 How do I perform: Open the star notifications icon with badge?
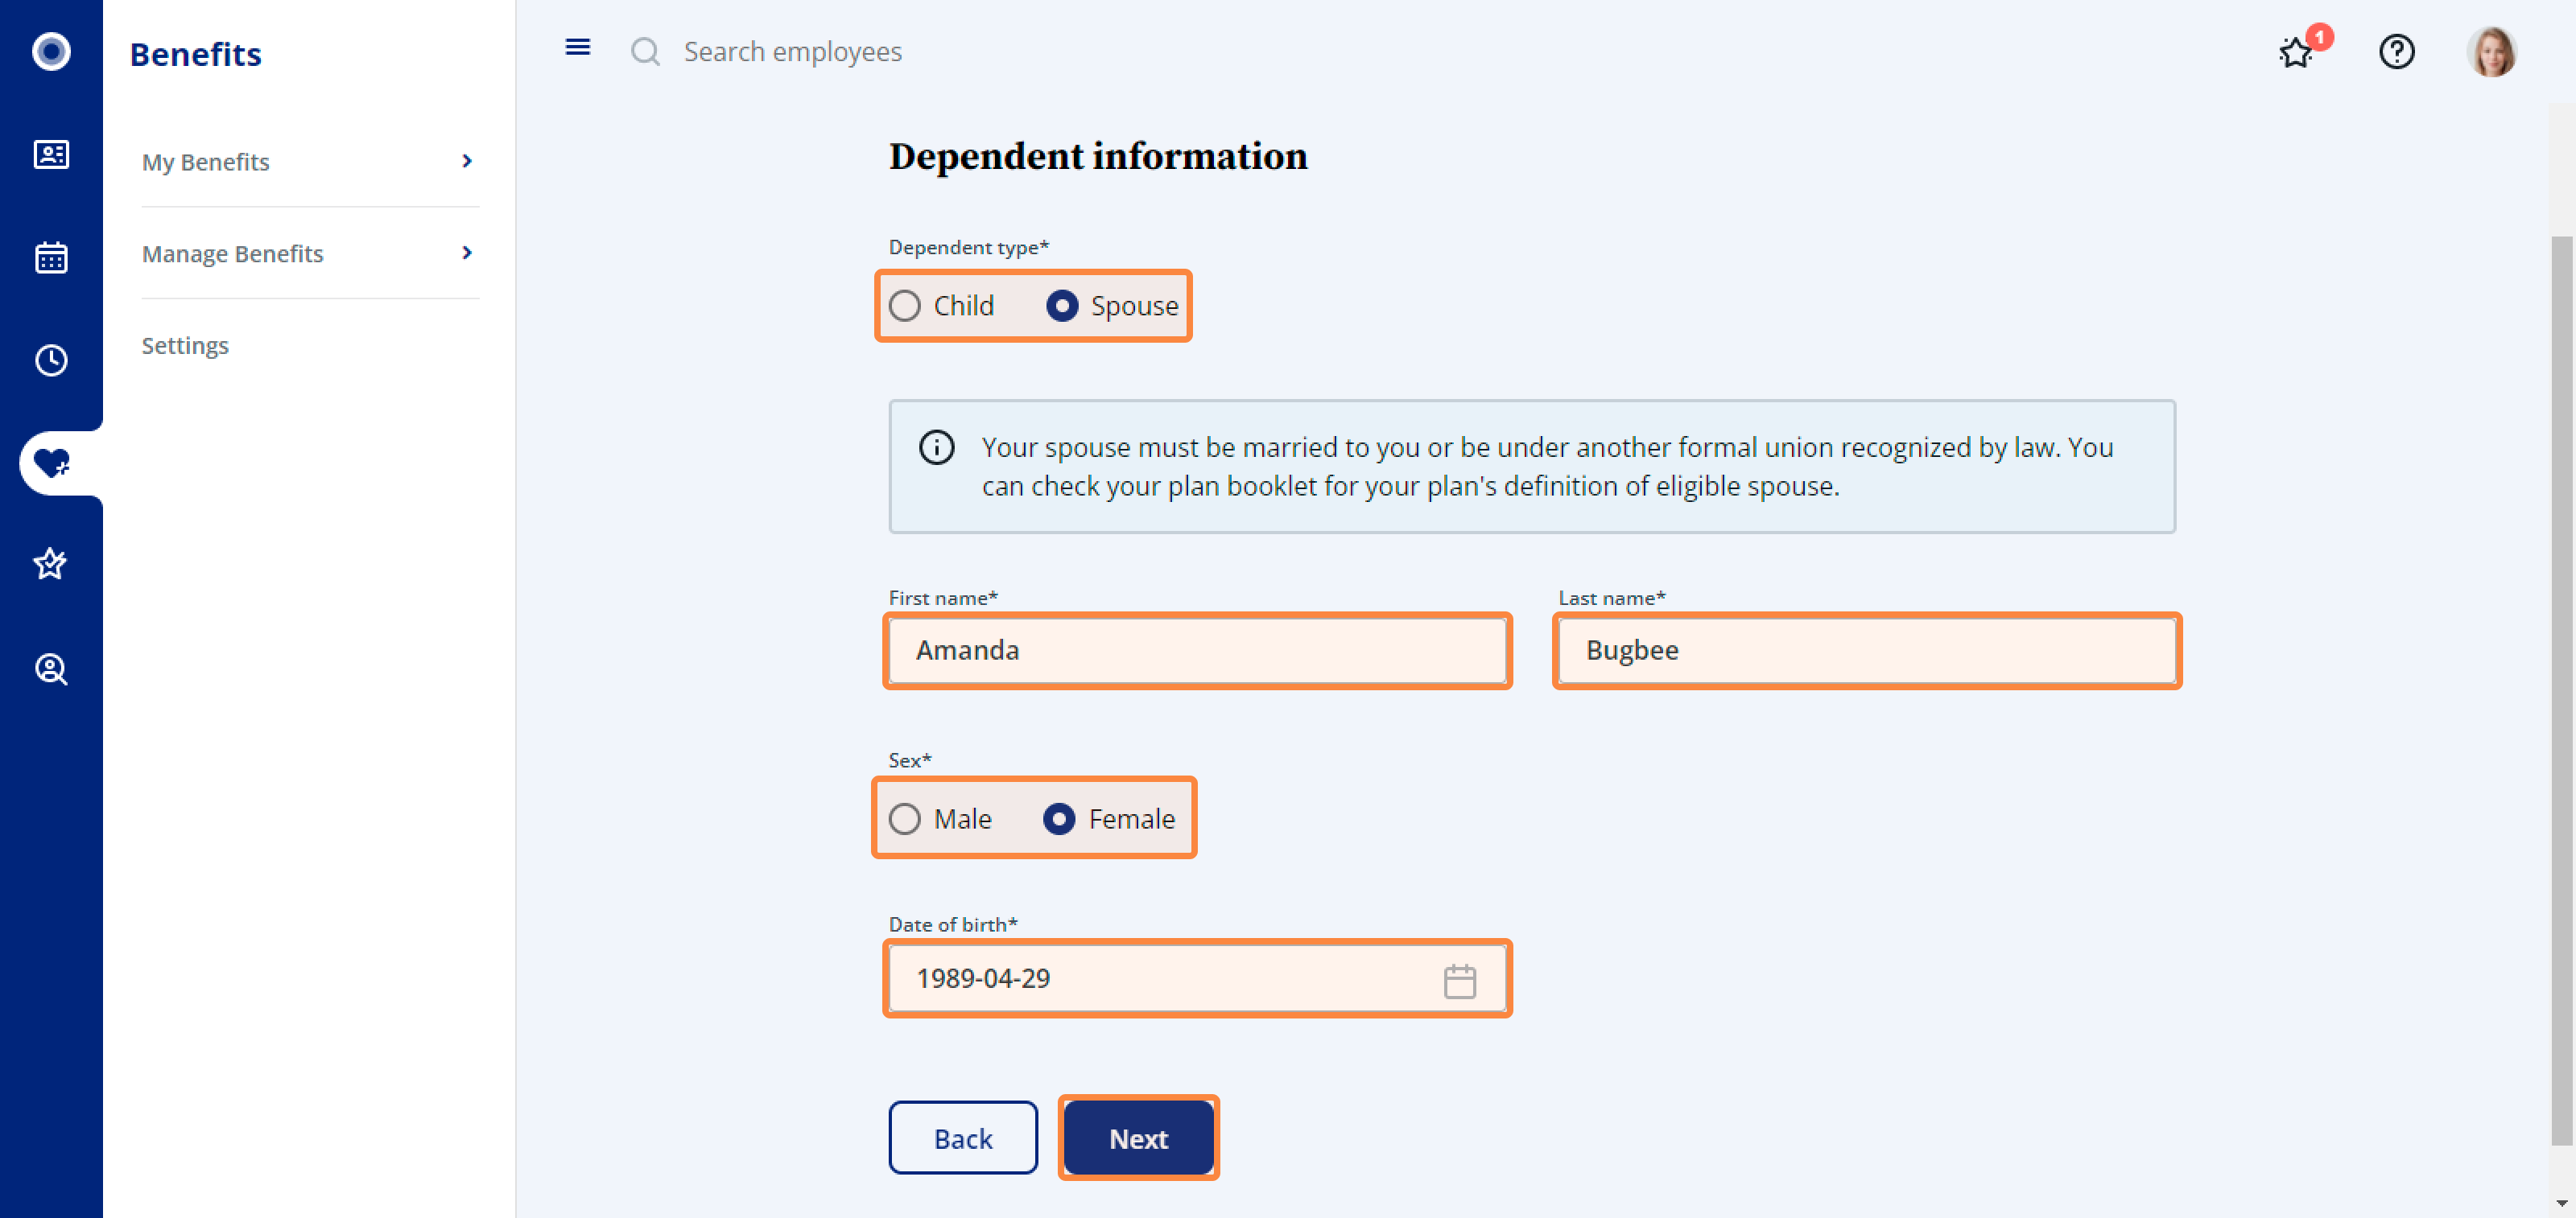[x=2296, y=52]
